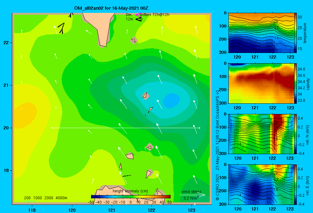Click the 'wind stress' legend label
313x213 pixels.
point(192,191)
